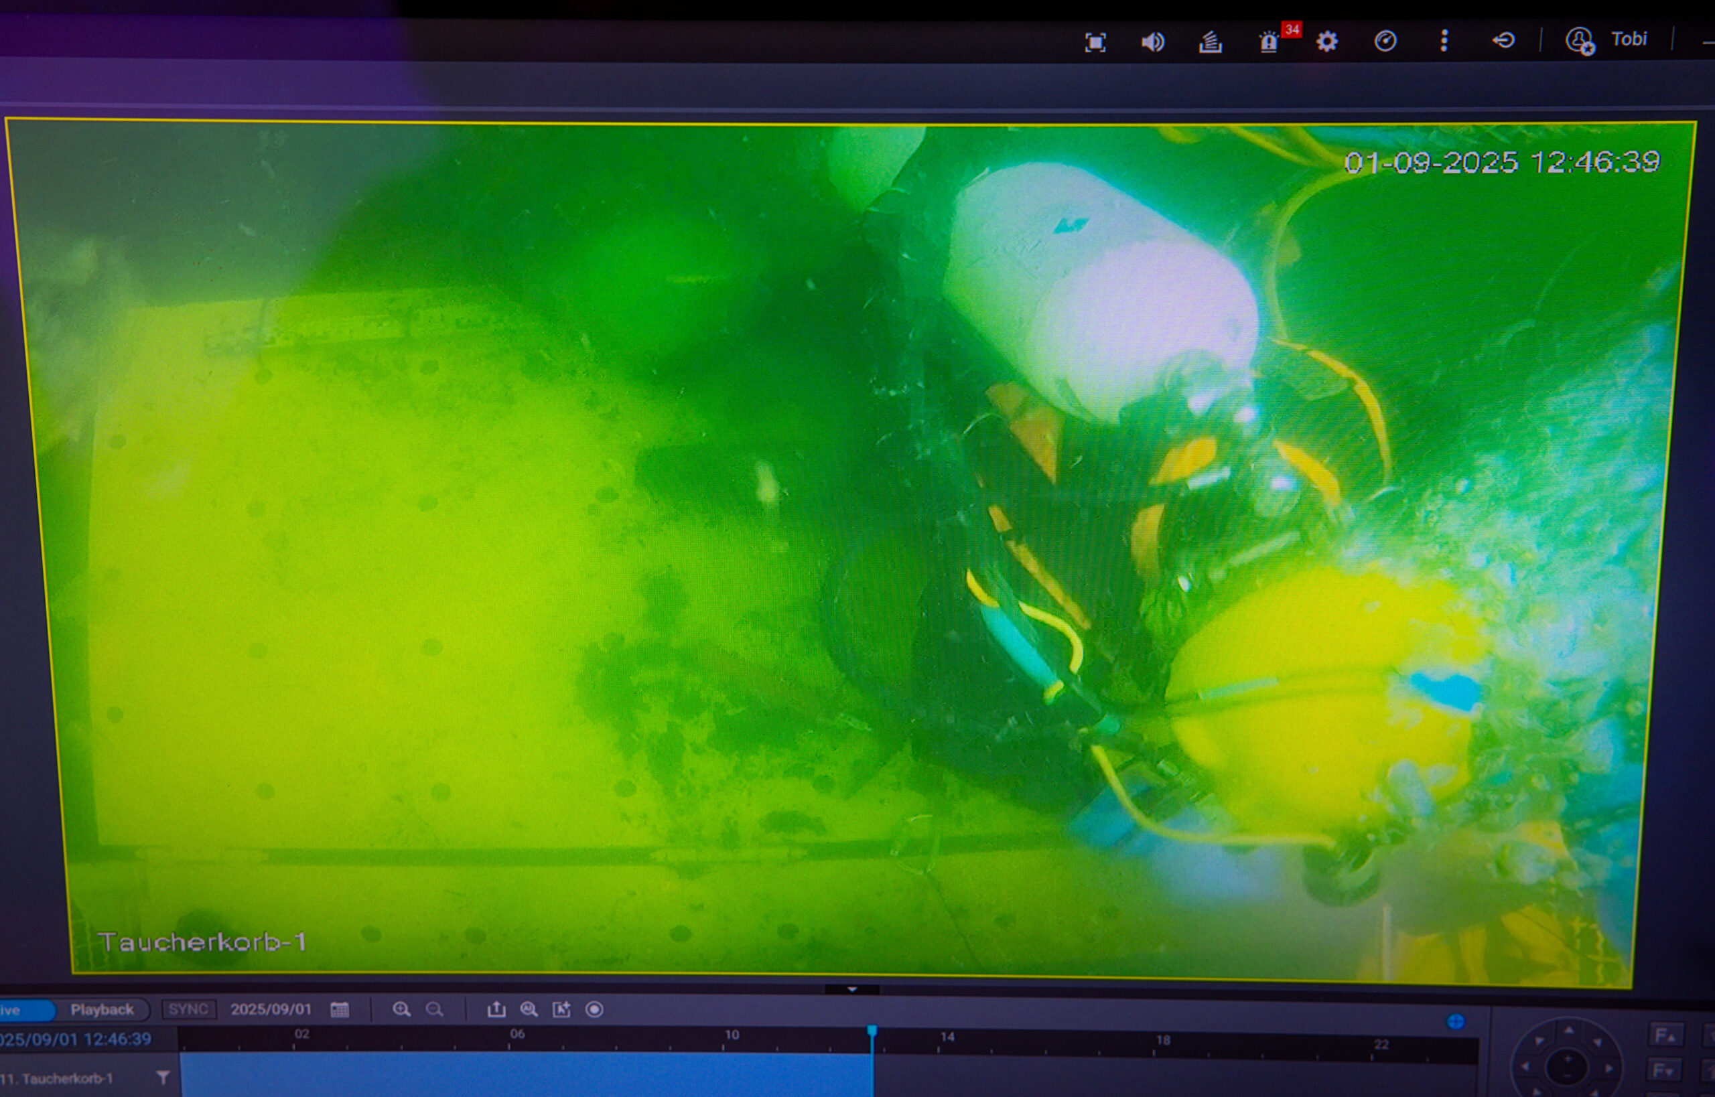The image size is (1715, 1097).
Task: Switch to the Playback tab
Action: click(102, 1009)
